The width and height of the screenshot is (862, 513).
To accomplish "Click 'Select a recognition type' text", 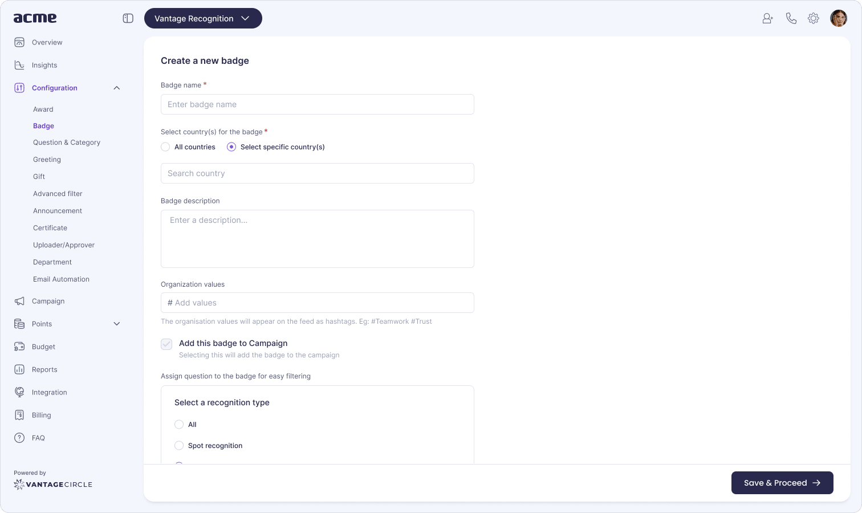I will pos(222,402).
